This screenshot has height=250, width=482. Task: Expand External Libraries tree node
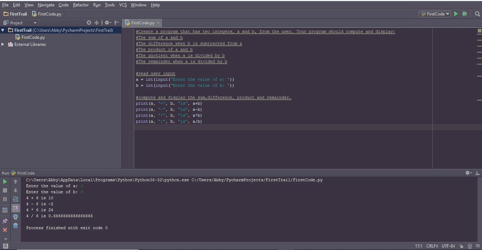tap(3, 44)
